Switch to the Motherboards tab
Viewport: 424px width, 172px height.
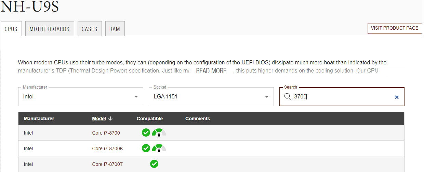(50, 29)
